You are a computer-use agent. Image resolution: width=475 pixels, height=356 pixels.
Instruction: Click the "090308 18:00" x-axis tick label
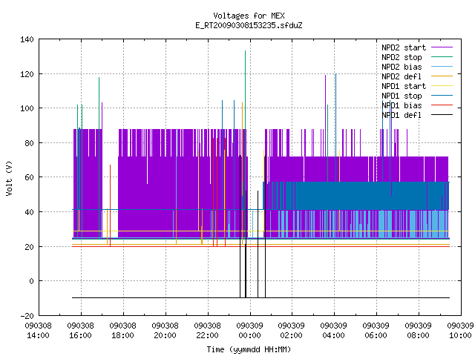(x=122, y=331)
